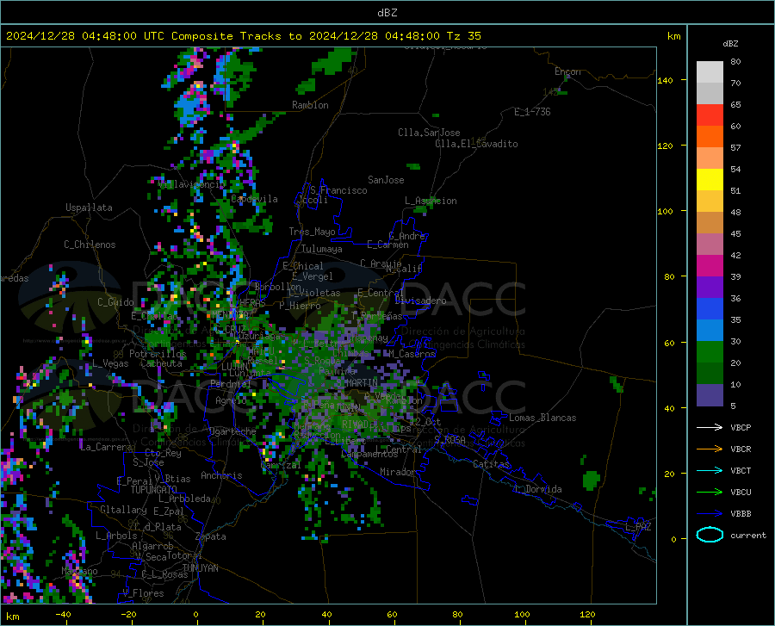This screenshot has width=775, height=626.
Task: Click the 'Anchoris' map label
Action: [221, 476]
